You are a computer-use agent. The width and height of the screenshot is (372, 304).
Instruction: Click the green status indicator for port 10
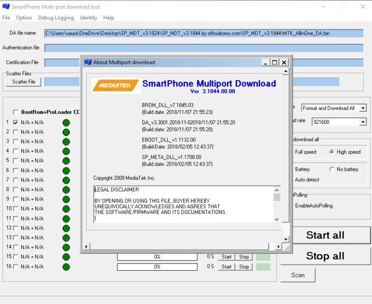pyautogui.click(x=66, y=209)
